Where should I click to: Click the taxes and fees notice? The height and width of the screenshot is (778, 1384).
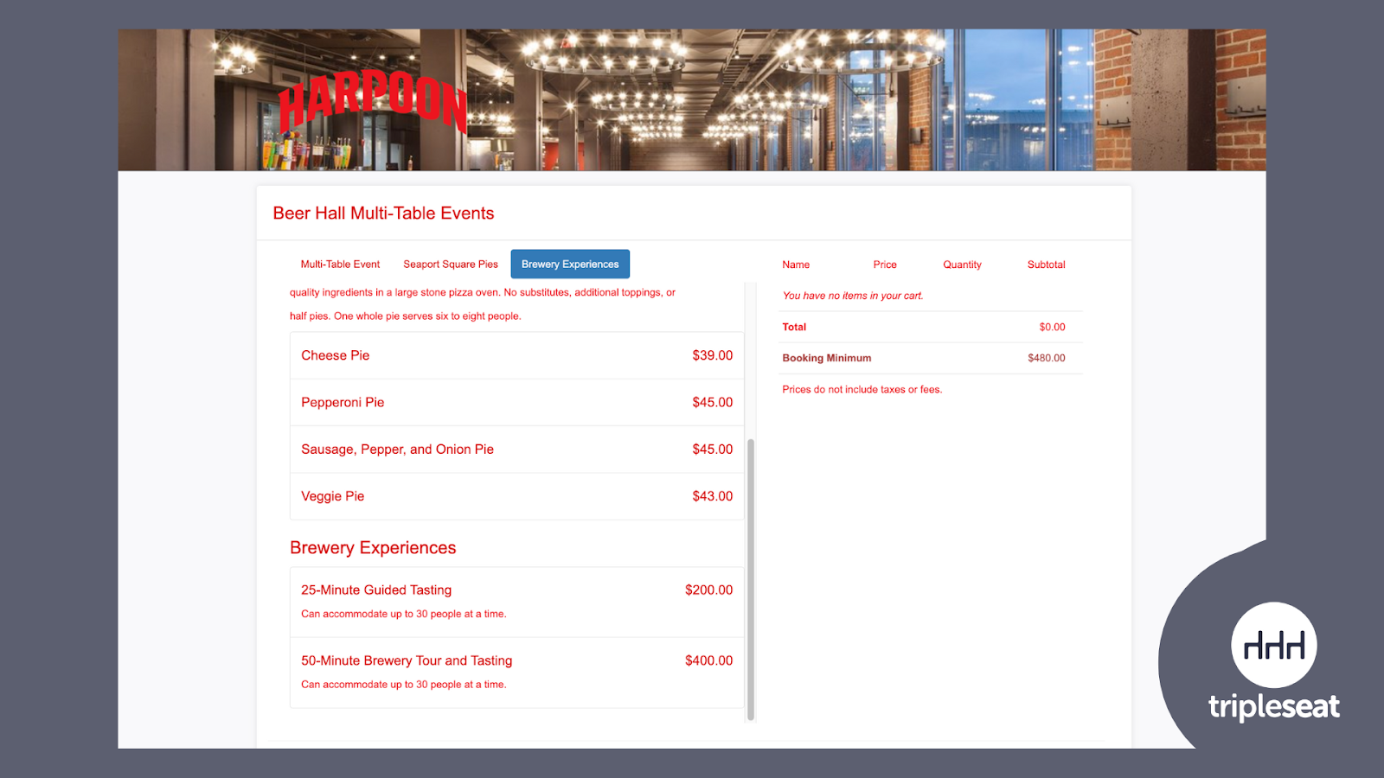click(862, 390)
